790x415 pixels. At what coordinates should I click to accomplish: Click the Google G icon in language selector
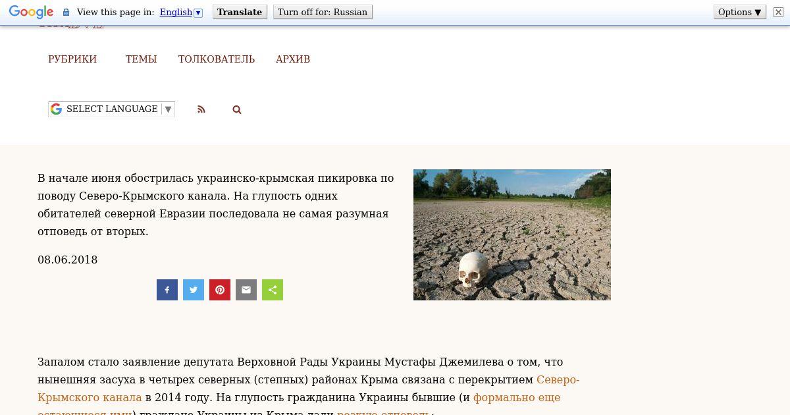(57, 109)
